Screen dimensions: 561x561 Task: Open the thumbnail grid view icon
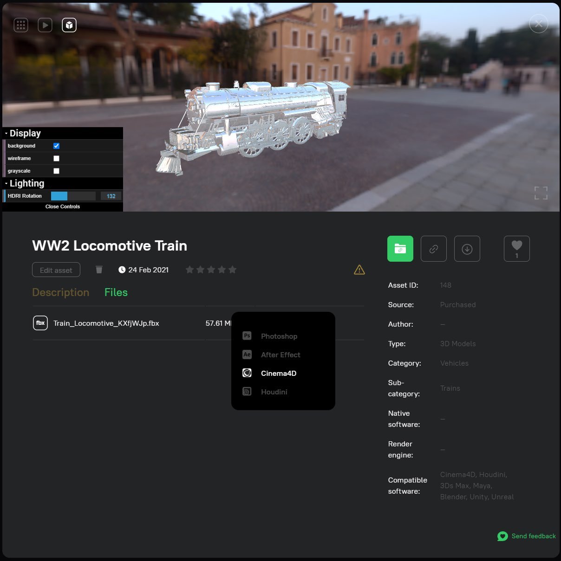coord(21,25)
